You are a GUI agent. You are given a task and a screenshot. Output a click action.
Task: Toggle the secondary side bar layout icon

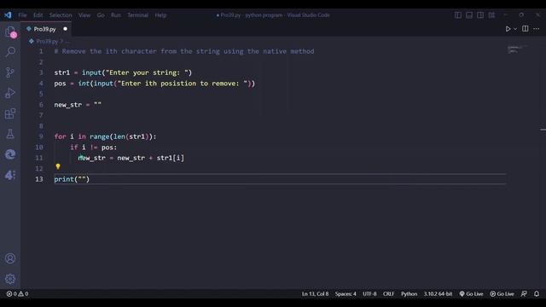pyautogui.click(x=480, y=15)
